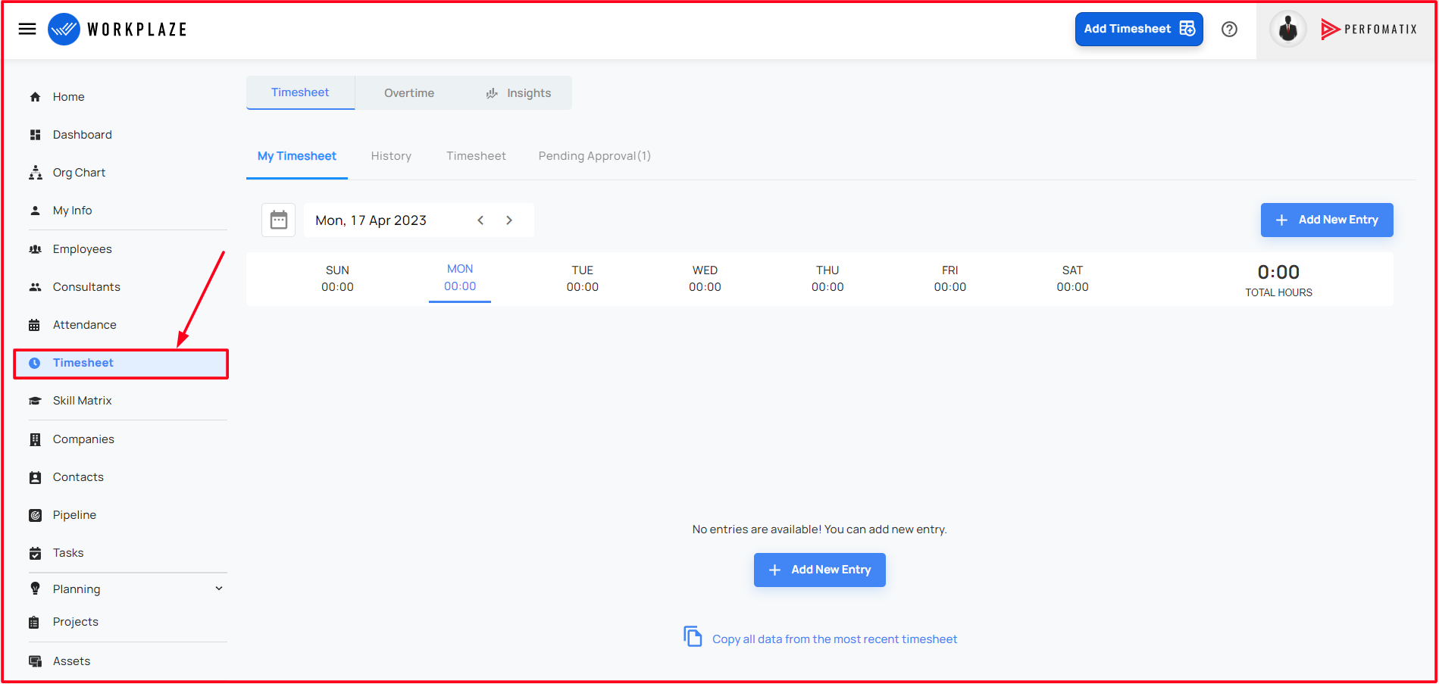Image resolution: width=1439 pixels, height=684 pixels.
Task: Select the WED day column
Action: click(705, 279)
